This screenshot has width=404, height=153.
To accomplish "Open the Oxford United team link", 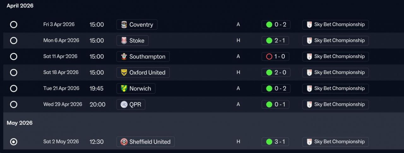I will point(147,72).
